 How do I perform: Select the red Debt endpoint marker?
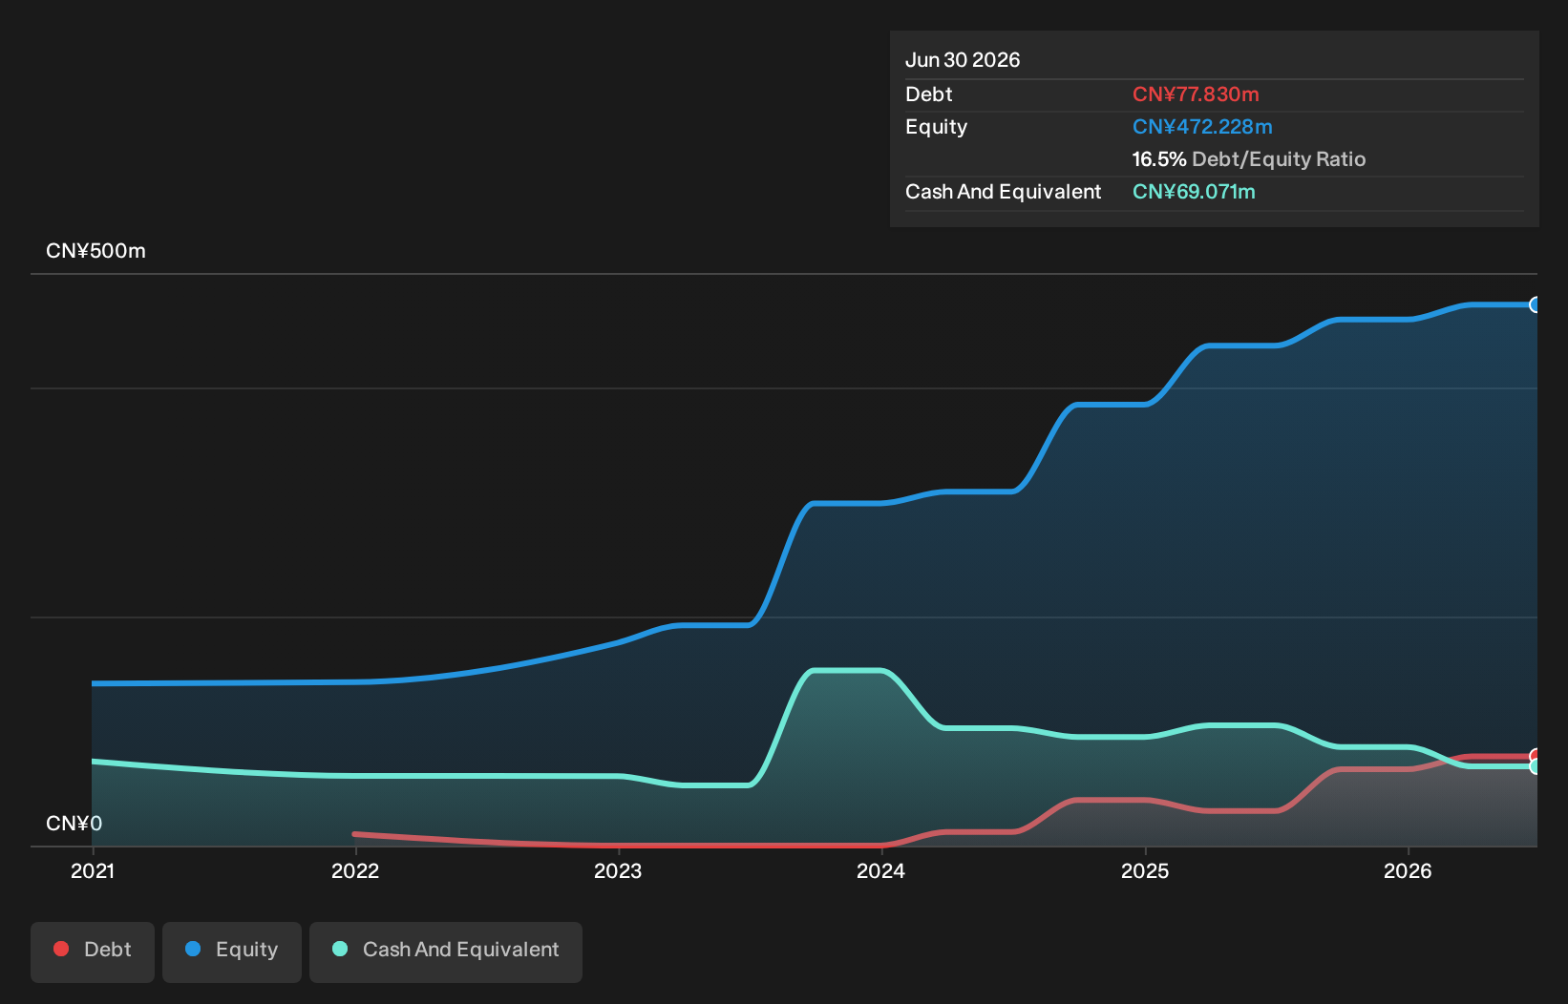[x=1536, y=757]
